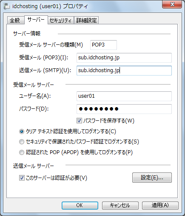Viewport: 185px width, 216px height.
Task: Open the セキュリティ tab
Action: [x=61, y=20]
